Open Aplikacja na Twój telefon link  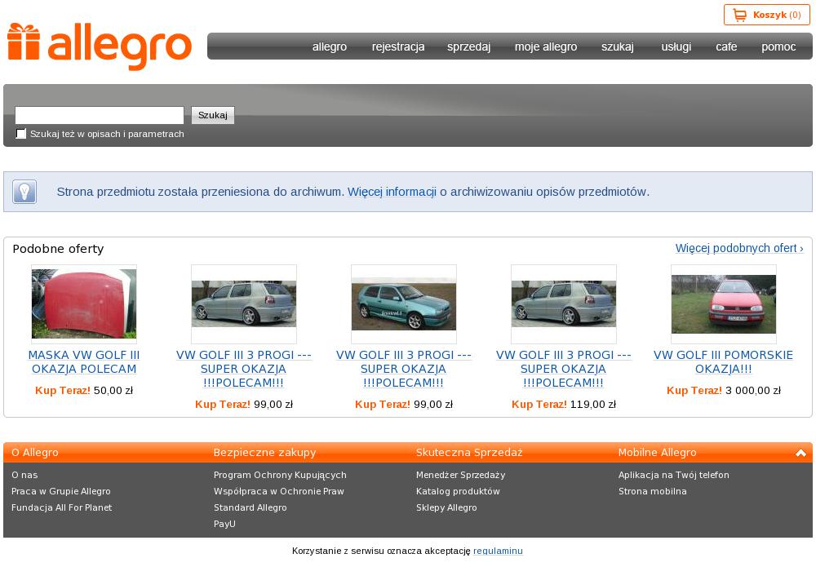point(673,475)
